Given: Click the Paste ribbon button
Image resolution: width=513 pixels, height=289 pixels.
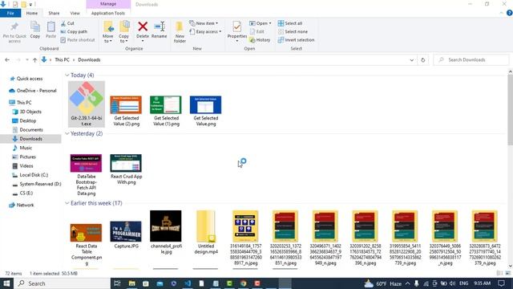Looking at the screenshot, I should 50,31.
